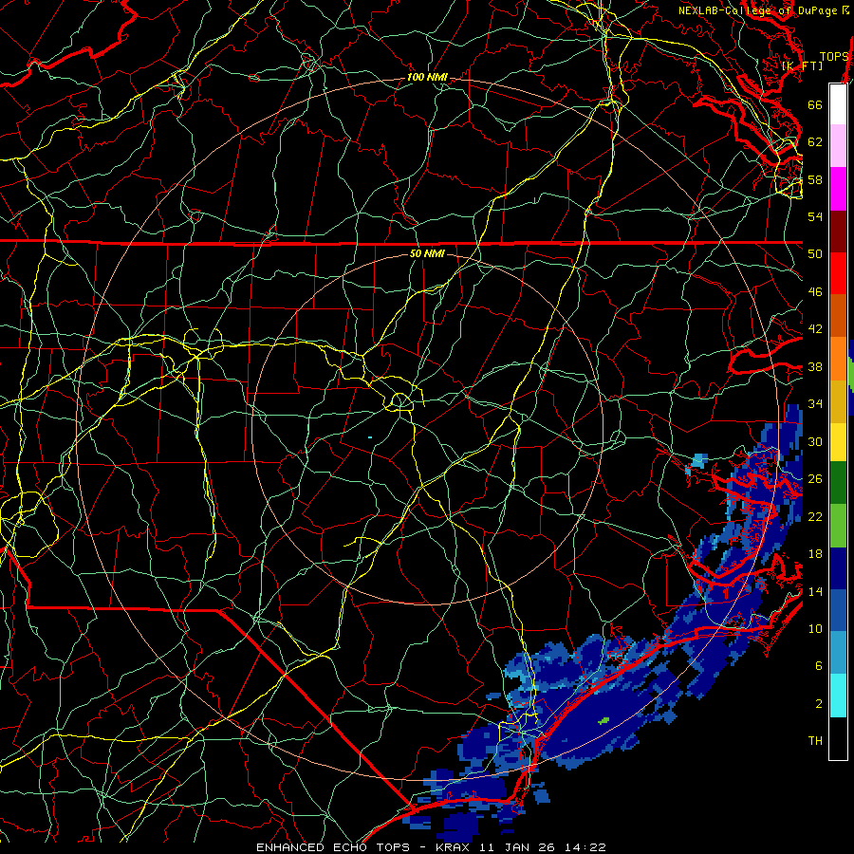Image resolution: width=854 pixels, height=854 pixels.
Task: Click the "10" label on the tops scale
Action: click(x=815, y=628)
